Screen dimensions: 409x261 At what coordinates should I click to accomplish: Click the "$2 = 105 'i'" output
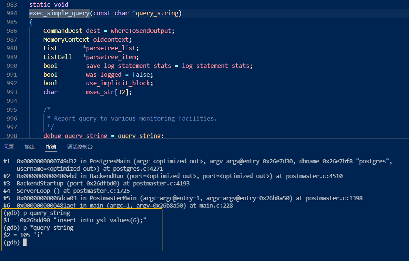coord(23,235)
